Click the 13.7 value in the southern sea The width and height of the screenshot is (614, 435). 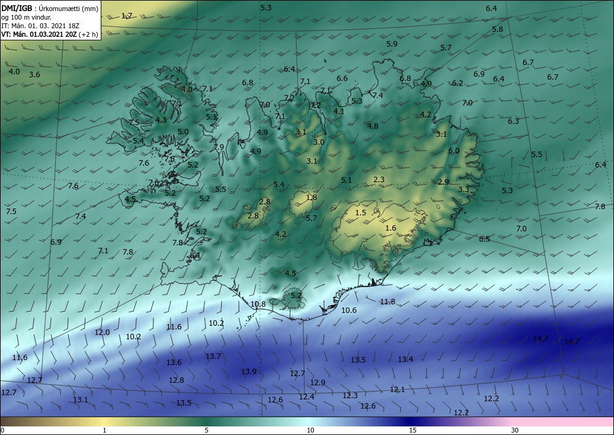[214, 356]
